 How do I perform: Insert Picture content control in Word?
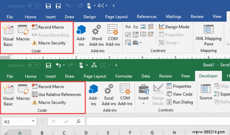tap(143, 27)
